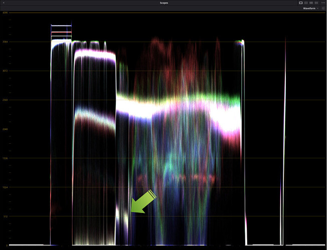Click the yellow line atop the left spike
The height and width of the screenshot is (250, 327).
click(61, 37)
